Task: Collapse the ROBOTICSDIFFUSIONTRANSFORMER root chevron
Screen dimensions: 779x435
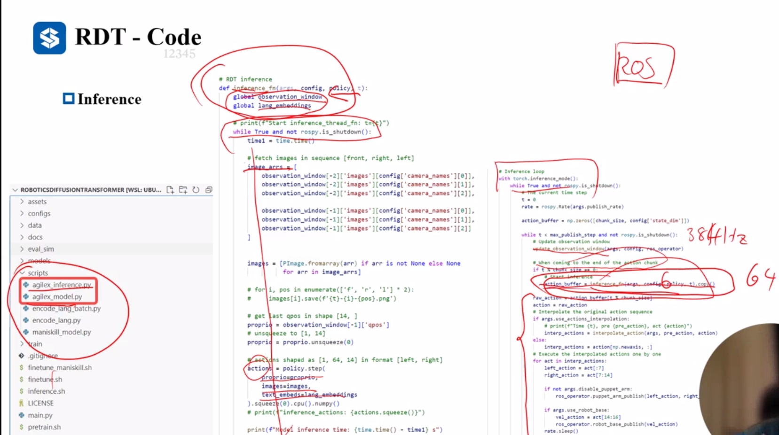Action: coord(15,190)
